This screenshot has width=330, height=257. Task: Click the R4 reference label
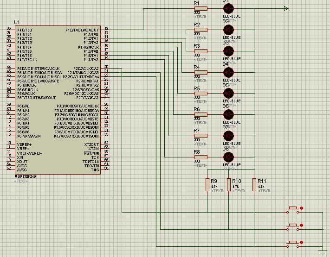(197, 67)
